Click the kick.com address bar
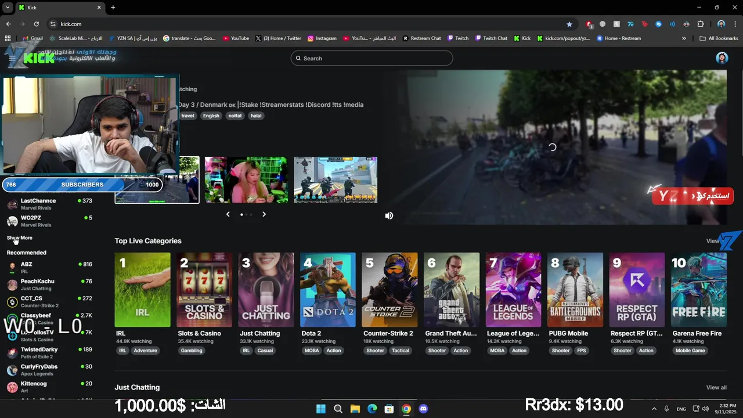The height and width of the screenshot is (418, 743). pos(308,24)
